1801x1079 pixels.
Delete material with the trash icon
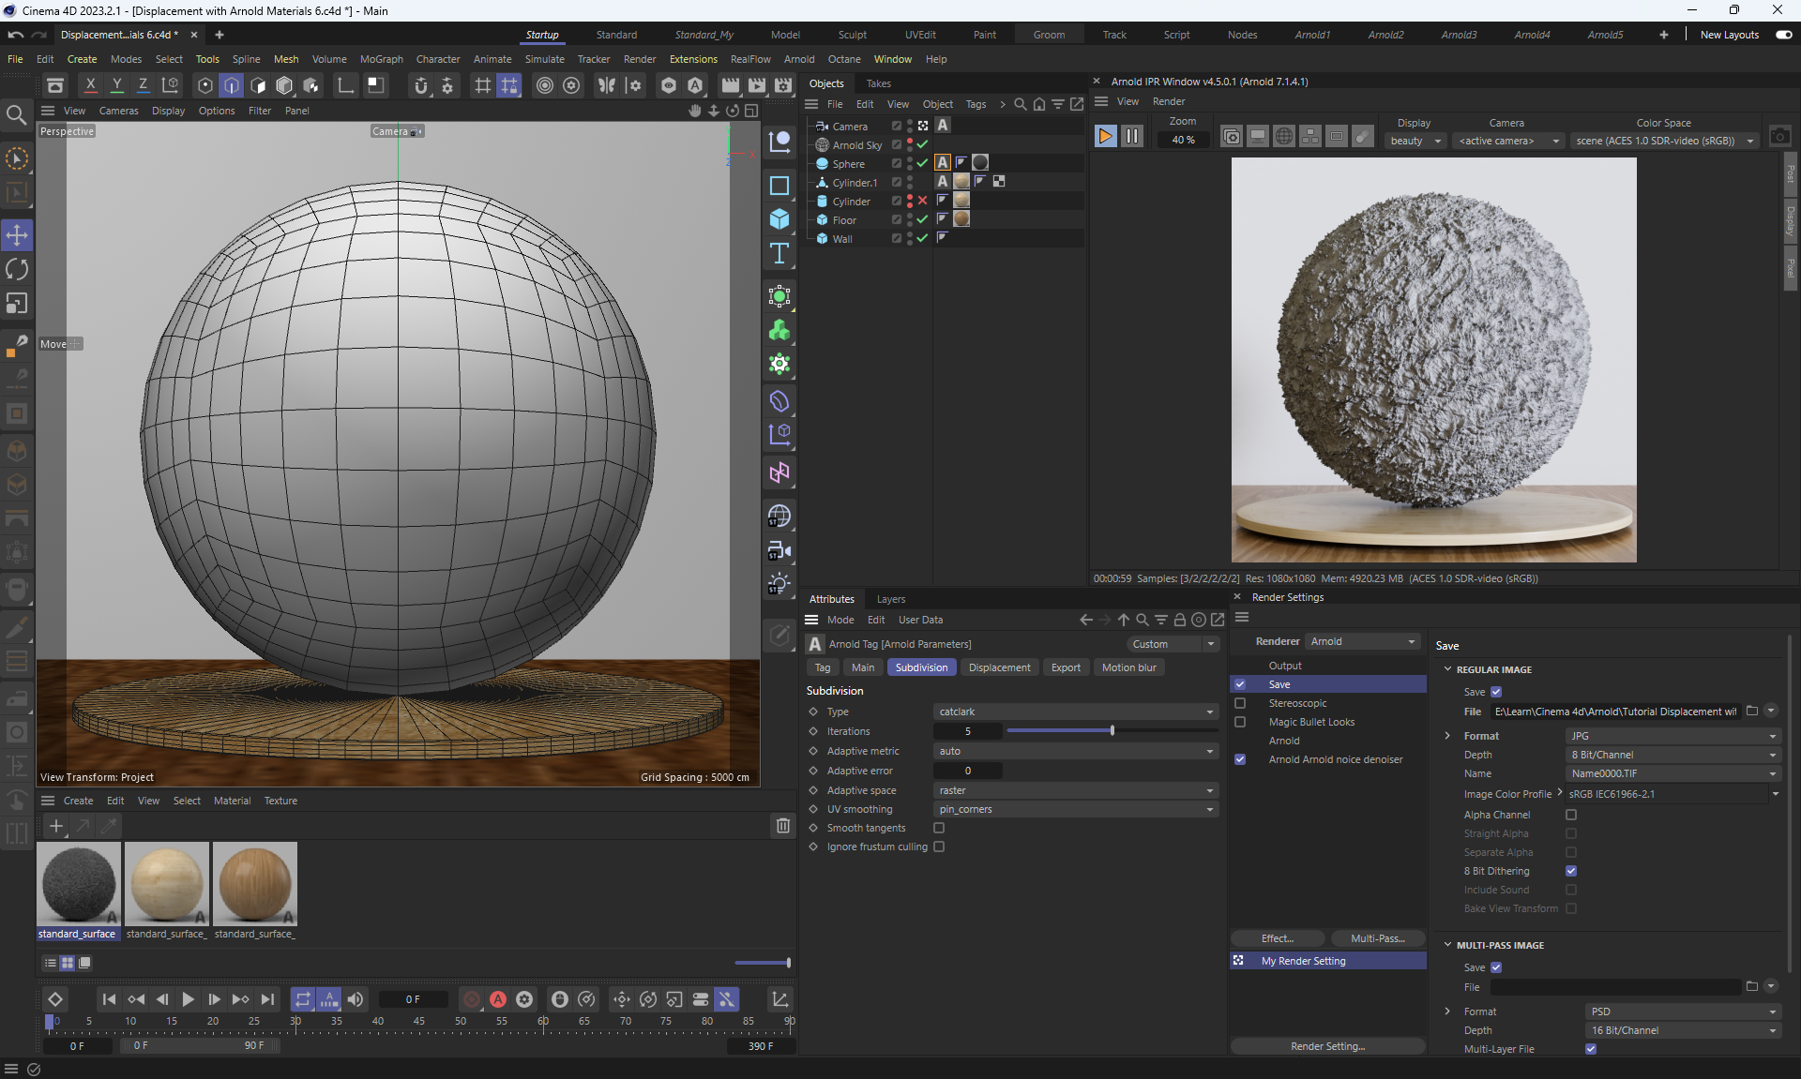(x=783, y=826)
